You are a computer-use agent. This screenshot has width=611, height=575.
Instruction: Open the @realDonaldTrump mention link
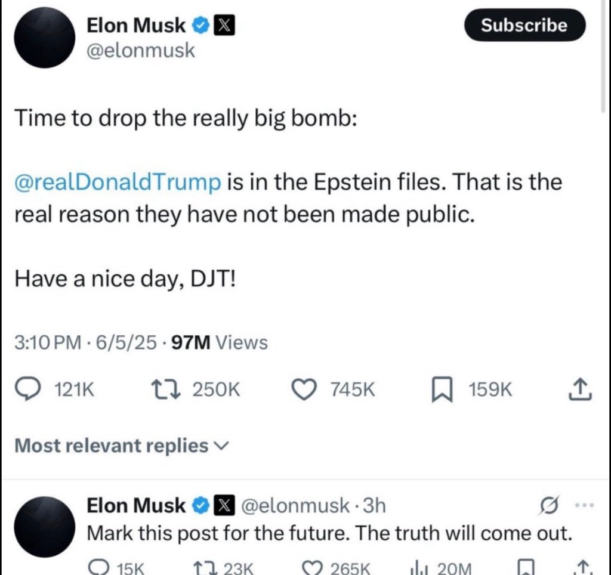pos(118,183)
